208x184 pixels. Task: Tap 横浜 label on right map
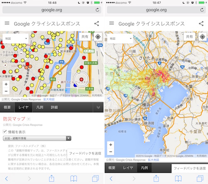click(146, 105)
